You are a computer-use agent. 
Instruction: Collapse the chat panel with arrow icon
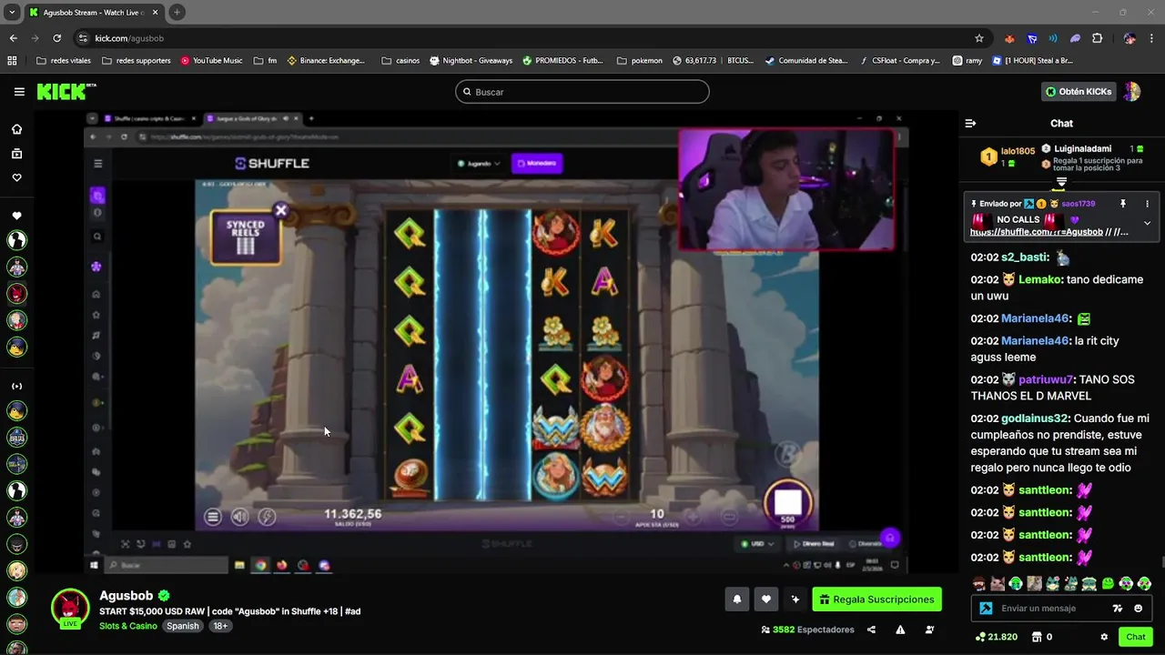click(970, 123)
